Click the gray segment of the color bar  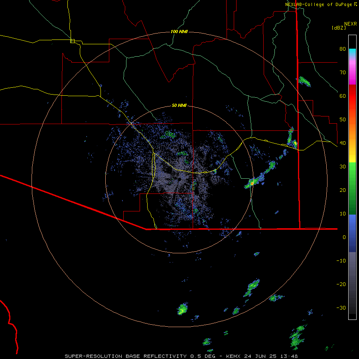click(352, 283)
